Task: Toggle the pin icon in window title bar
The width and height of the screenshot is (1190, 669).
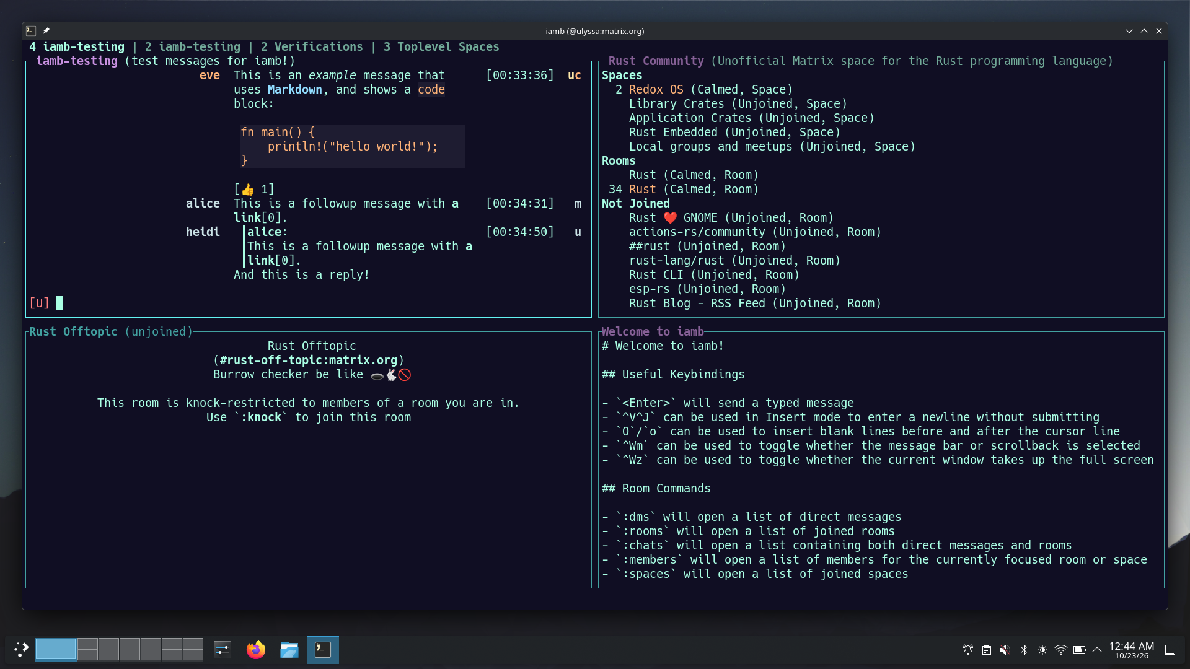Action: tap(46, 30)
